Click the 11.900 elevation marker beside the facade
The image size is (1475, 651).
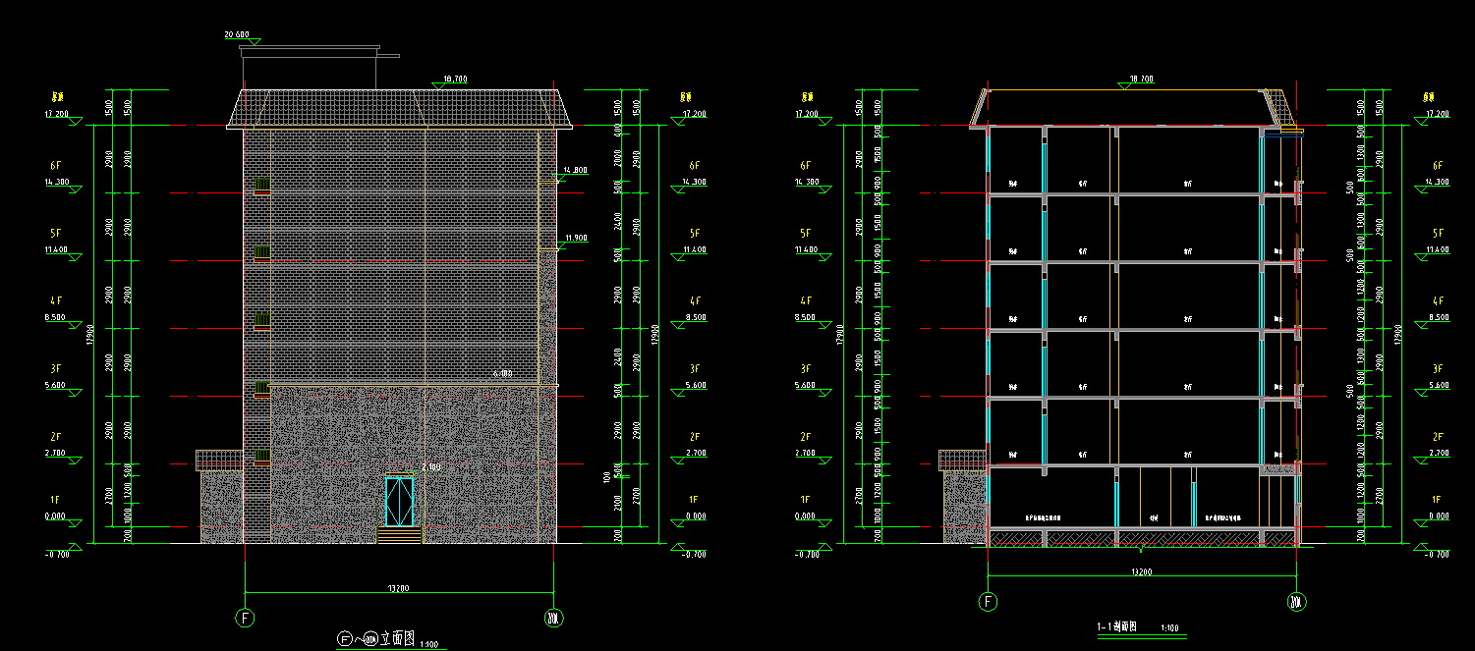[575, 238]
